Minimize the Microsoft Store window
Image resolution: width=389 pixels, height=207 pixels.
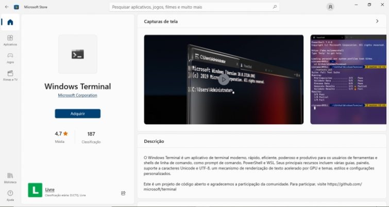point(356,5)
